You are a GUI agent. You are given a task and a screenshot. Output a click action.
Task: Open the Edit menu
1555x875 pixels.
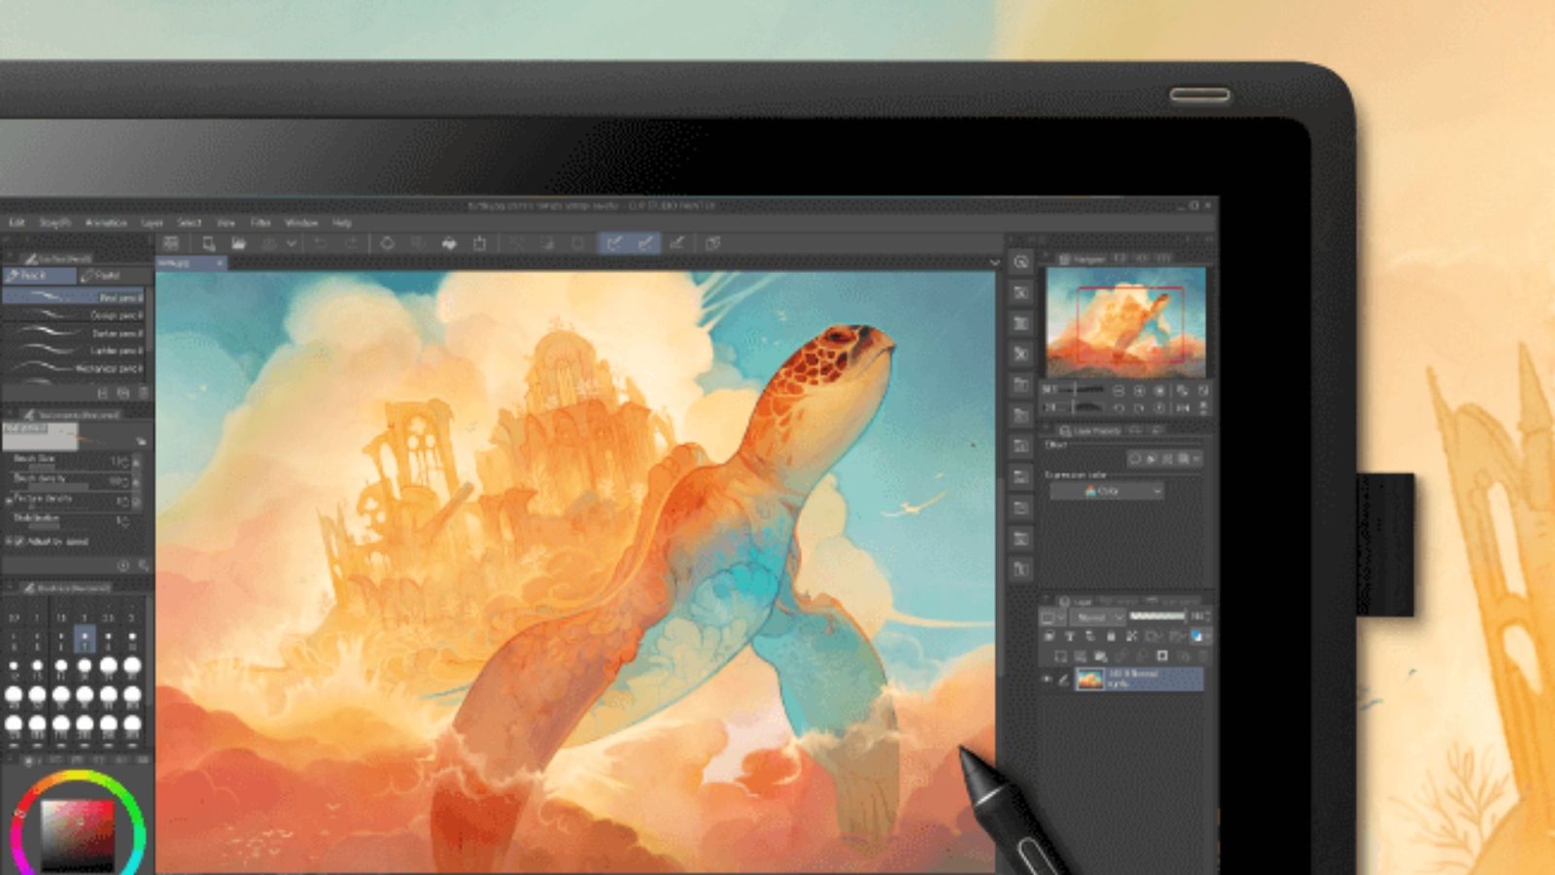tap(17, 223)
